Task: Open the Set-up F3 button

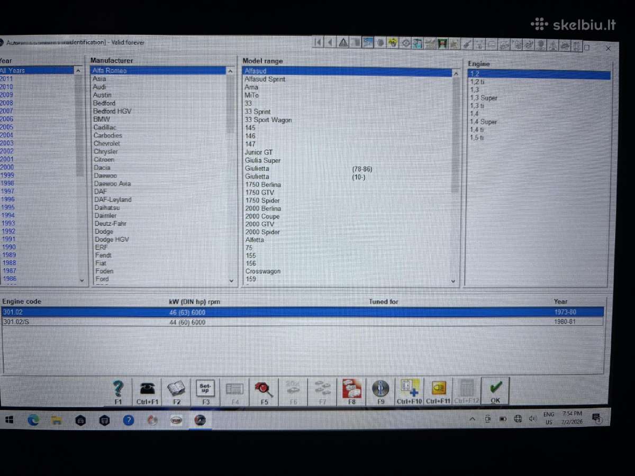Action: pyautogui.click(x=205, y=391)
